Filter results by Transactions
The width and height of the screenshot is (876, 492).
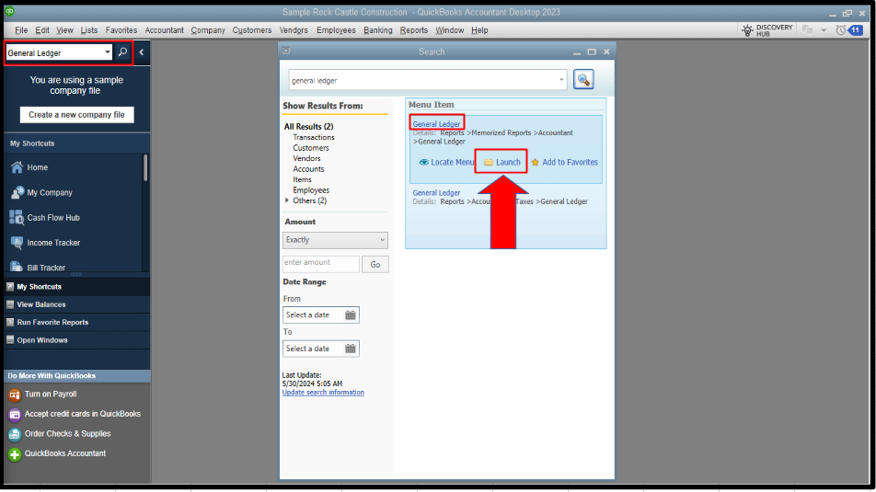pyautogui.click(x=314, y=137)
